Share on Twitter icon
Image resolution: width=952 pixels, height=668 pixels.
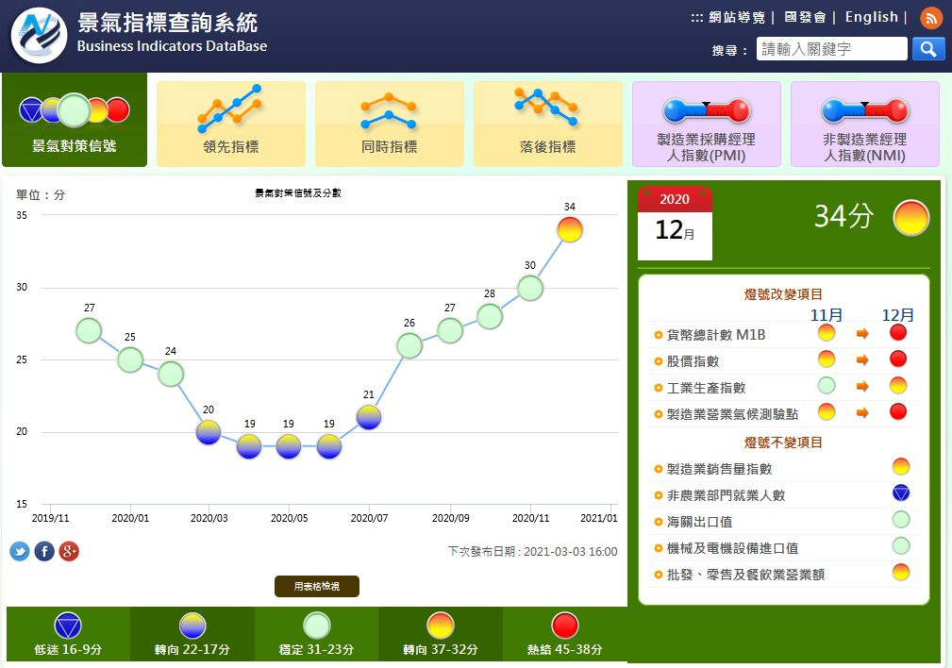[20, 551]
